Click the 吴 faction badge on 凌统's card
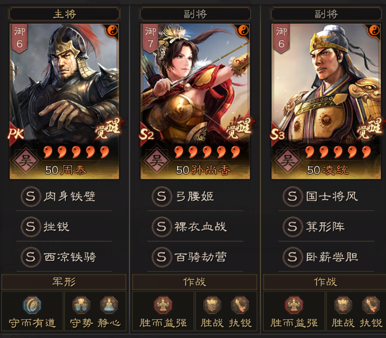Viewport: 386px width, 338px height. [288, 160]
